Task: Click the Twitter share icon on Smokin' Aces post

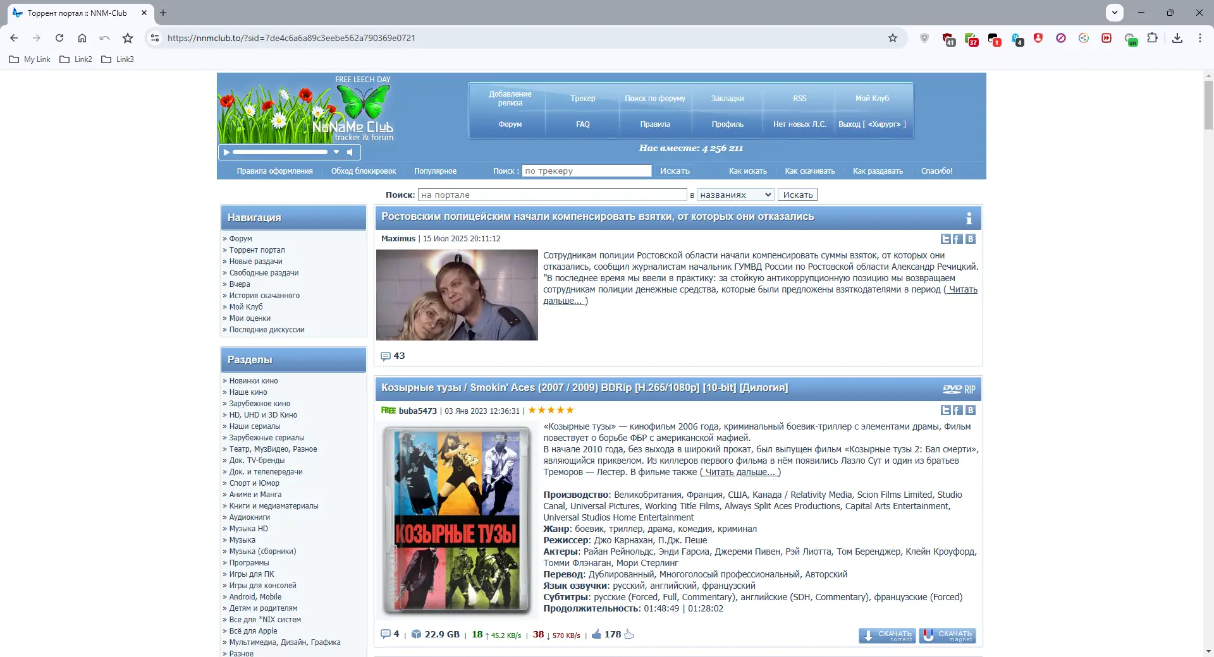Action: [945, 410]
